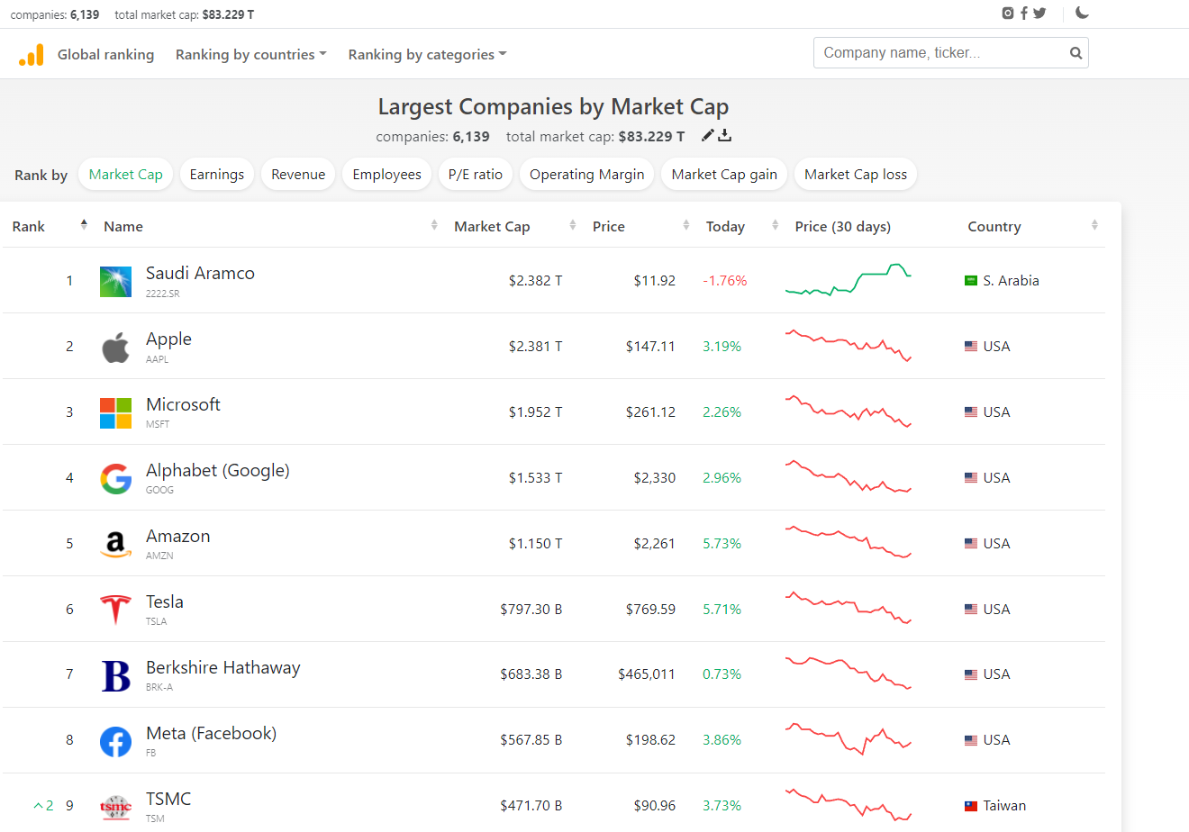Open the Tesla company link

click(x=165, y=602)
